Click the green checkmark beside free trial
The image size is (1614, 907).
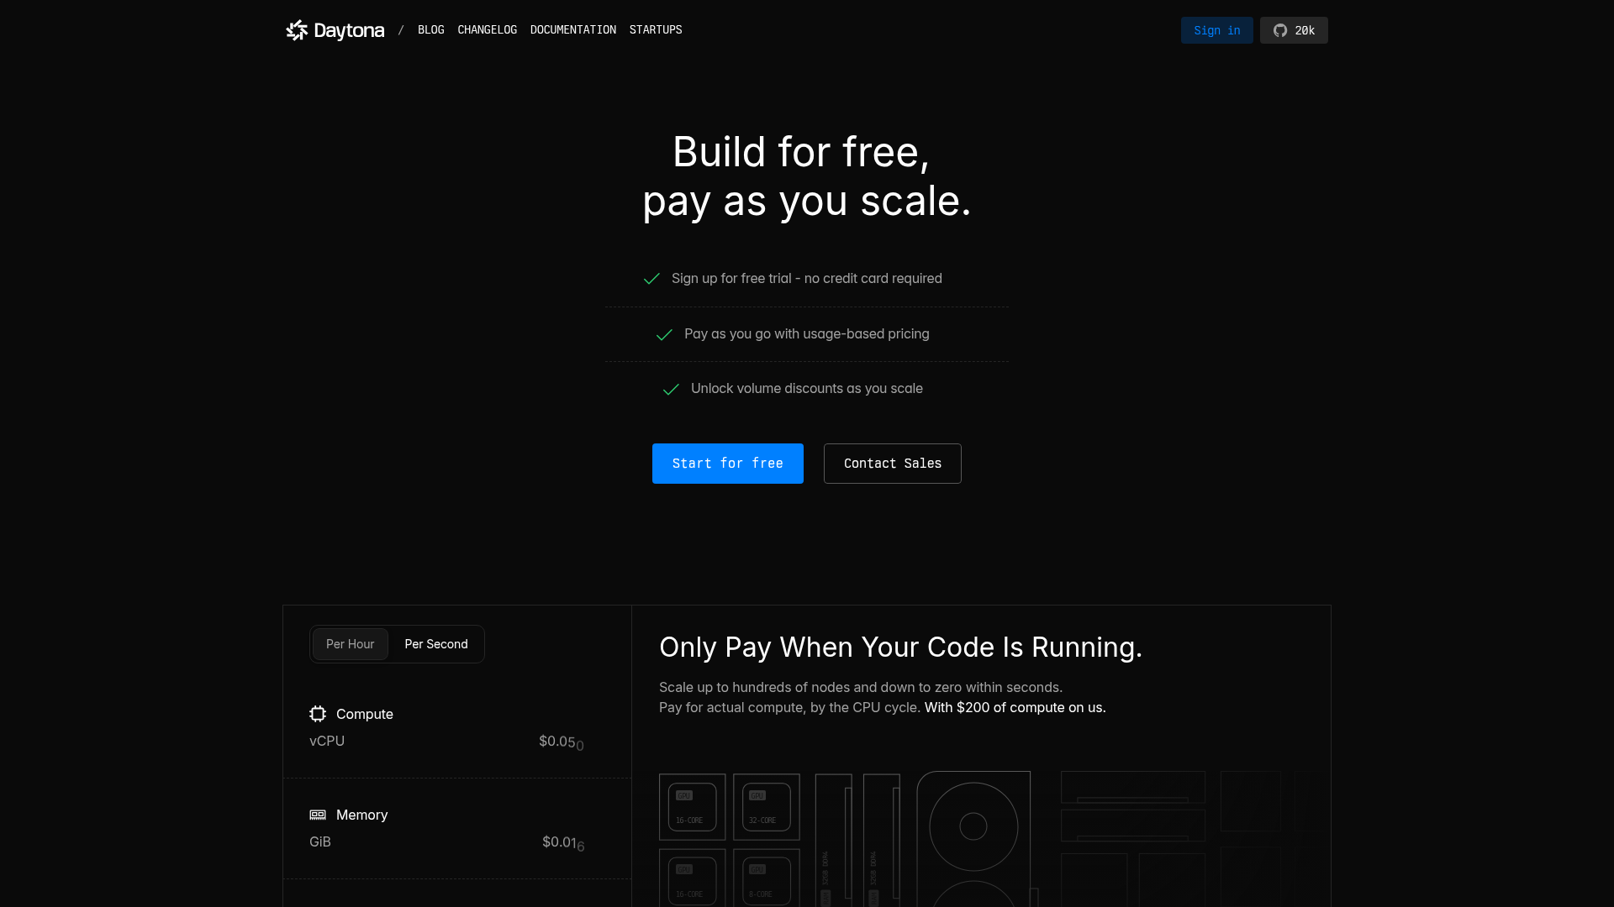pyautogui.click(x=651, y=279)
